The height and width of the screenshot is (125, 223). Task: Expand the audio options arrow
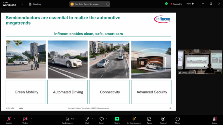pos(15,119)
